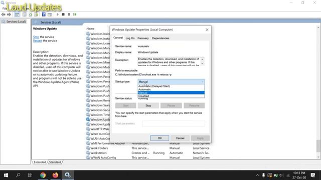Click the Restart Service toolbar icon
Screen dimensions: 321x180
(x=75, y=14)
